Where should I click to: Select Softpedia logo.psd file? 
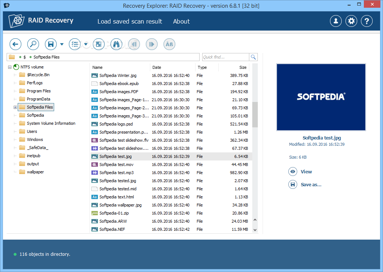[x=171, y=124]
